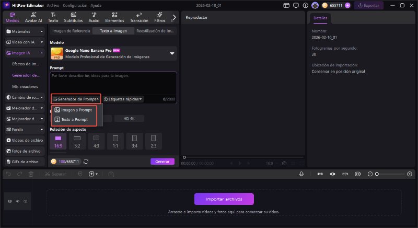This screenshot has height=228, width=418.
Task: Click the prompt description text field
Action: pos(113,83)
